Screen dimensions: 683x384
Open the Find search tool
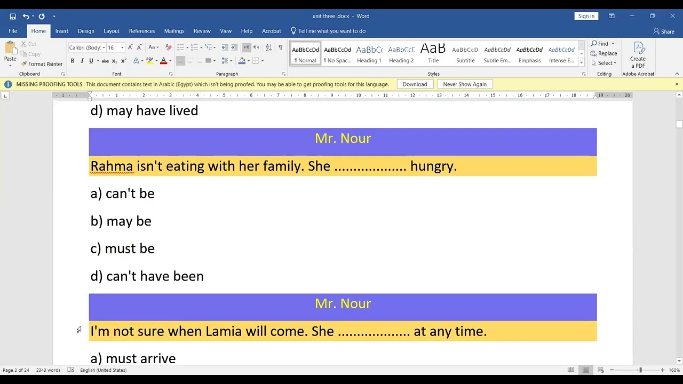(600, 44)
